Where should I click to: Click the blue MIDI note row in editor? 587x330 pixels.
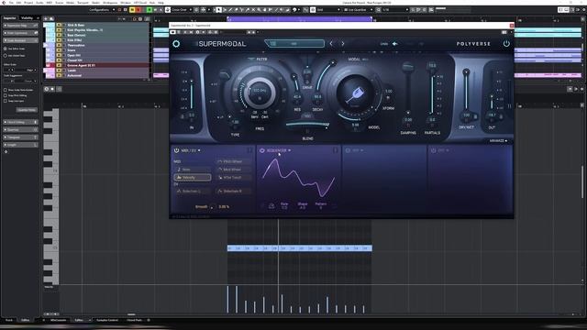pos(300,248)
